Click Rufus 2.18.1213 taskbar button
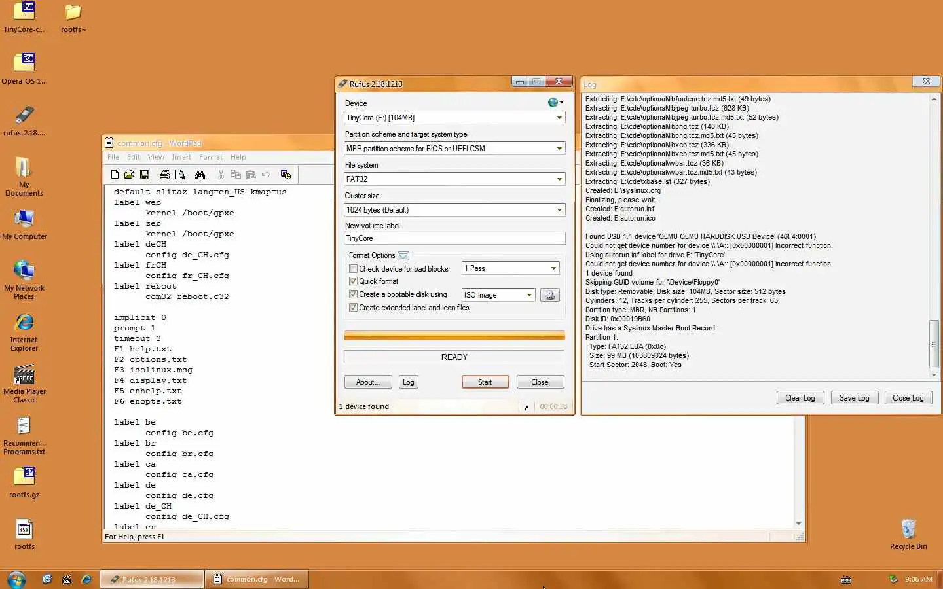 (152, 579)
